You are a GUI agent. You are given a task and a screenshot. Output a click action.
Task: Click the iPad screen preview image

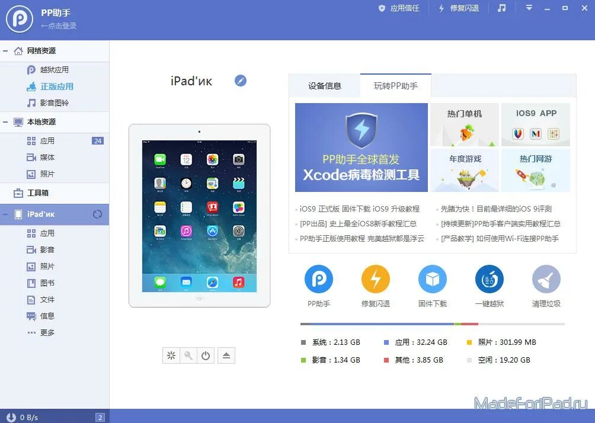199,216
